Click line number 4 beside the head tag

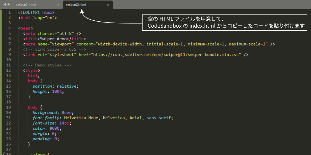[x=10, y=28]
